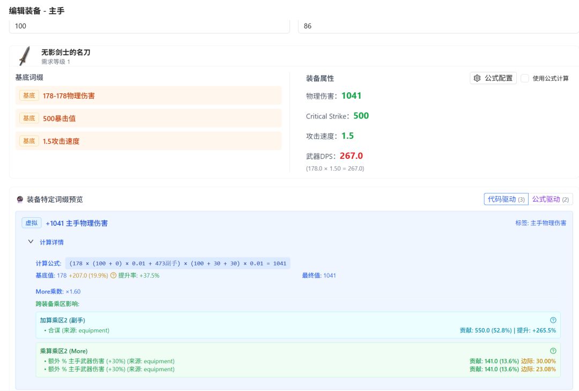
Task: Open help icon in 加算乘区2 (副手) panel
Action: [553, 320]
